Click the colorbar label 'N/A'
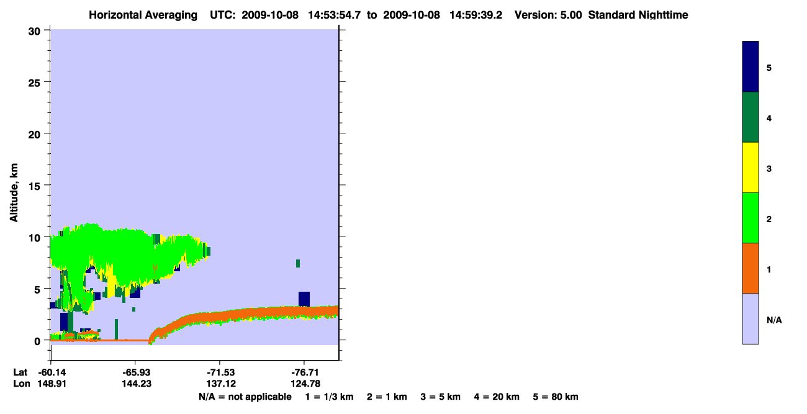The image size is (807, 414). (773, 320)
